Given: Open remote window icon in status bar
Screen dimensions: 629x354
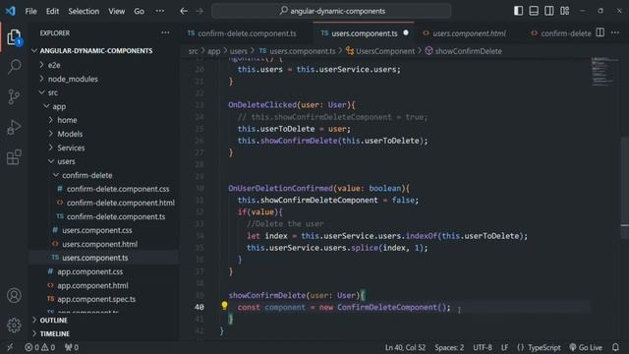Looking at the screenshot, I should (10, 347).
